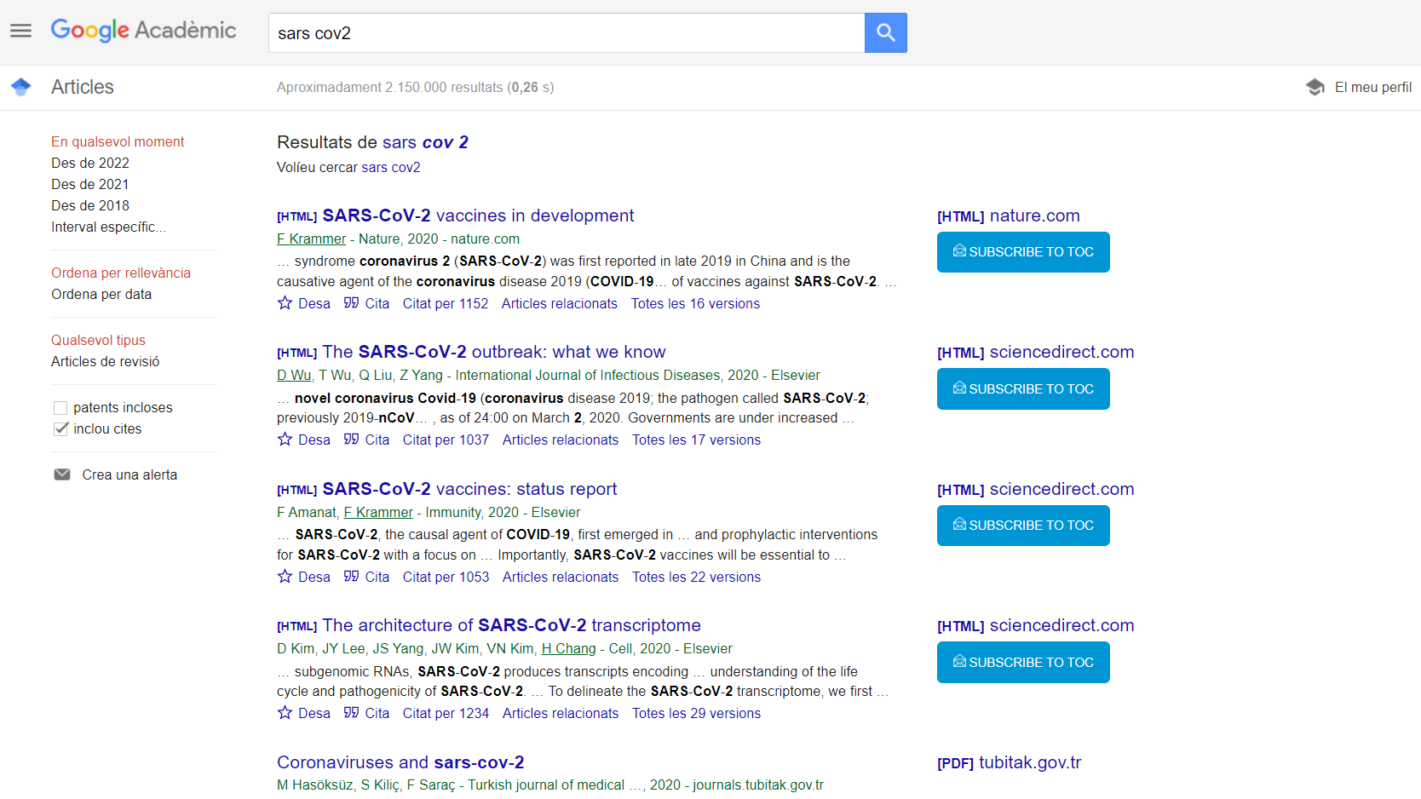Open the hamburger main menu
The height and width of the screenshot is (799, 1421).
pos(20,32)
